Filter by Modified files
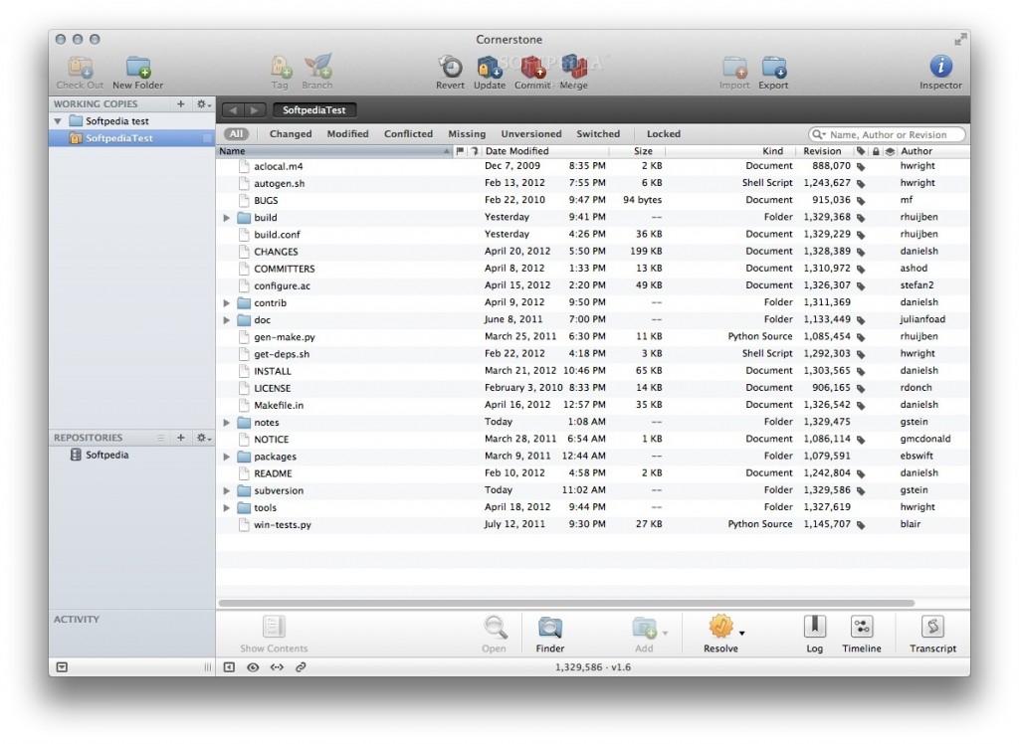The width and height of the screenshot is (1019, 744). [347, 134]
